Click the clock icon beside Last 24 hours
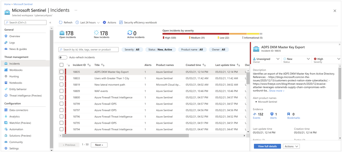This screenshot has height=152, width=342. coord(77,22)
